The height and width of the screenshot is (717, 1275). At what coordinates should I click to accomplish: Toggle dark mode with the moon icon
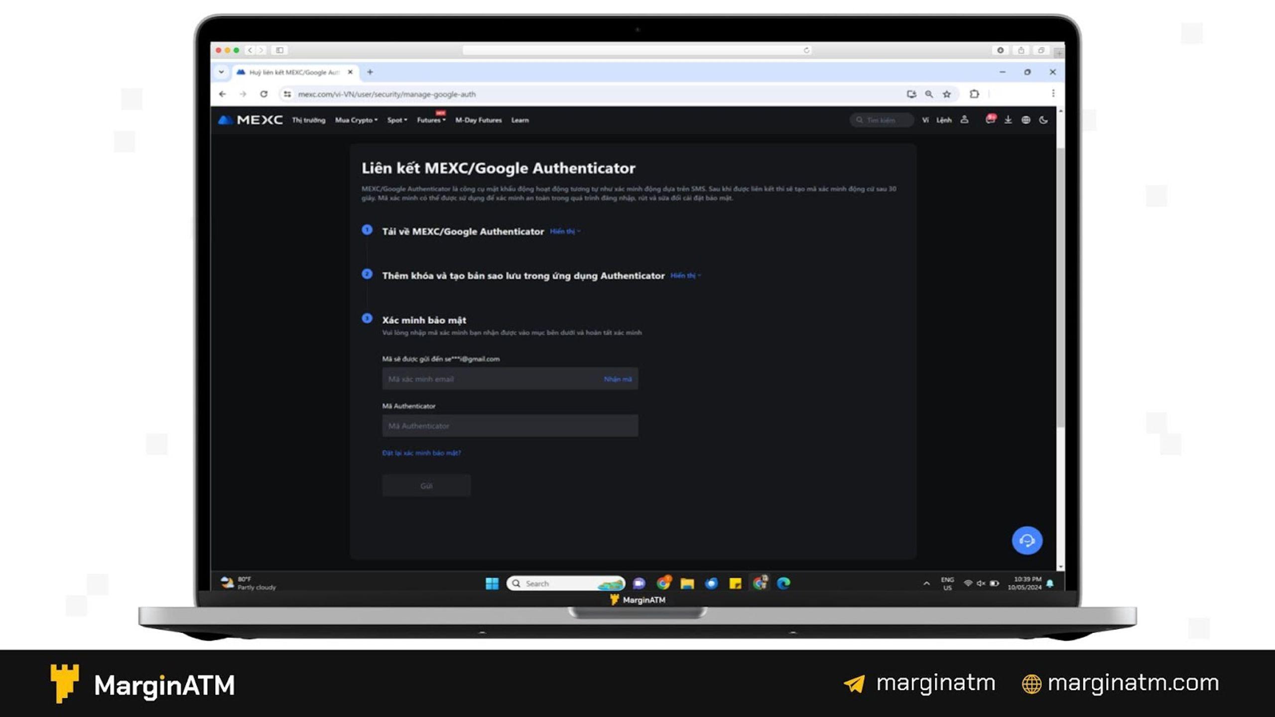tap(1043, 120)
